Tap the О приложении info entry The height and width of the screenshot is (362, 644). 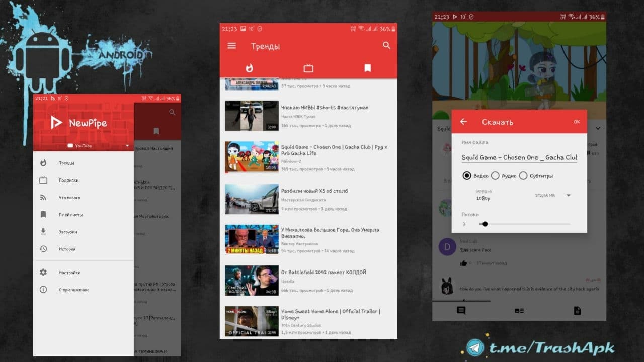84,290
